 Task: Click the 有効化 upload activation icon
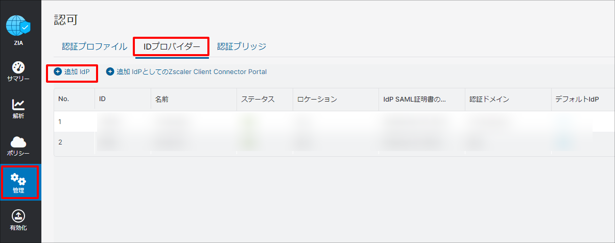coord(18,216)
